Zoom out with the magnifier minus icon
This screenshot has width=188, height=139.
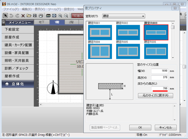66,16
